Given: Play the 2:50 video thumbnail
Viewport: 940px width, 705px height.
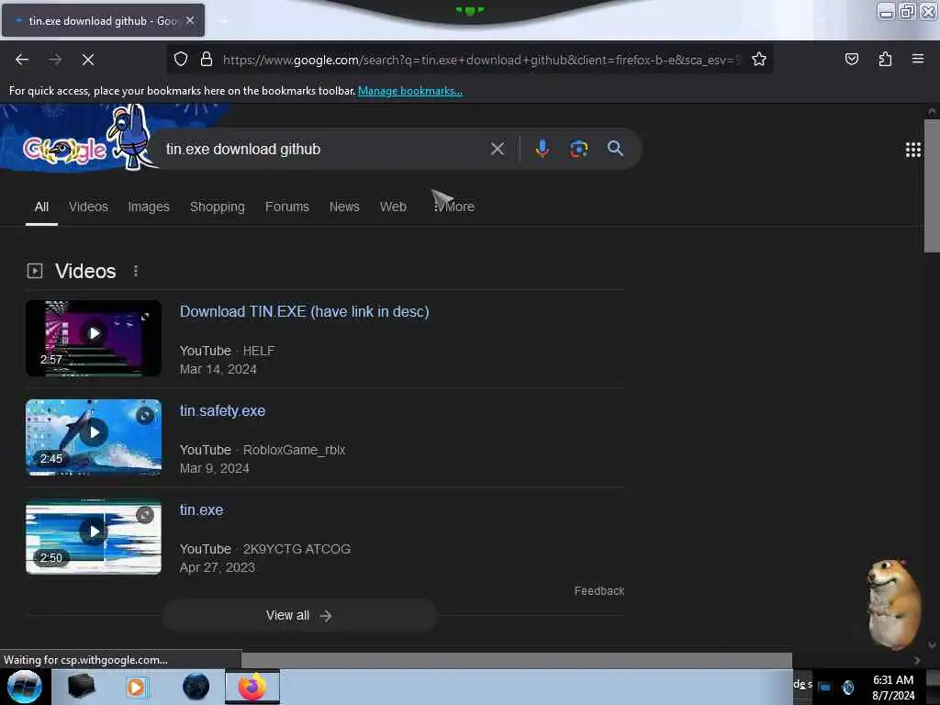Looking at the screenshot, I should point(94,536).
